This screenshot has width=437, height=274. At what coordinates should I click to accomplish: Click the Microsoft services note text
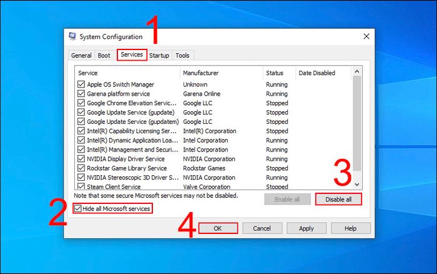[x=156, y=196]
